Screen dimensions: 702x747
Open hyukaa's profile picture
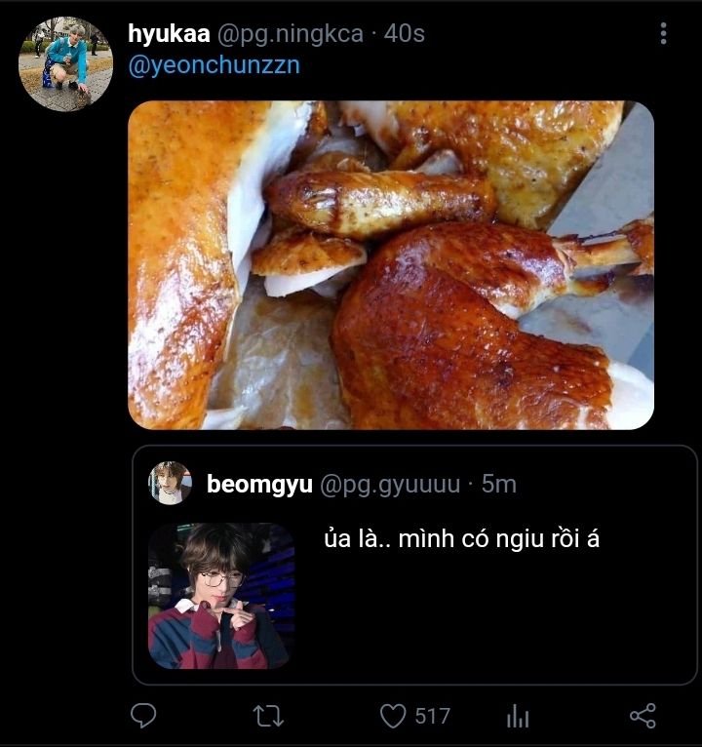(x=65, y=62)
